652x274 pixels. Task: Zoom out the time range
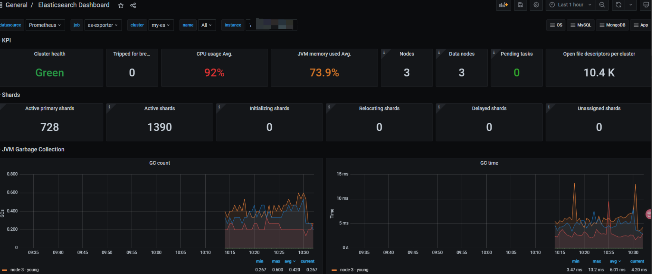coord(602,5)
